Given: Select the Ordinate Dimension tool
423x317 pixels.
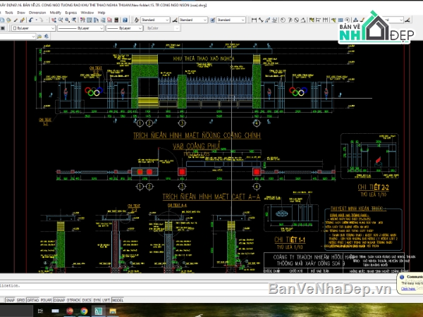Looking at the screenshot, I should 274,20.
